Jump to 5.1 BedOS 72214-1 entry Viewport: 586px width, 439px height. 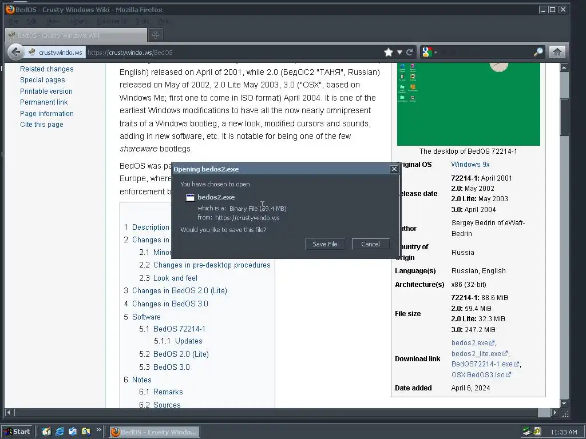point(172,329)
